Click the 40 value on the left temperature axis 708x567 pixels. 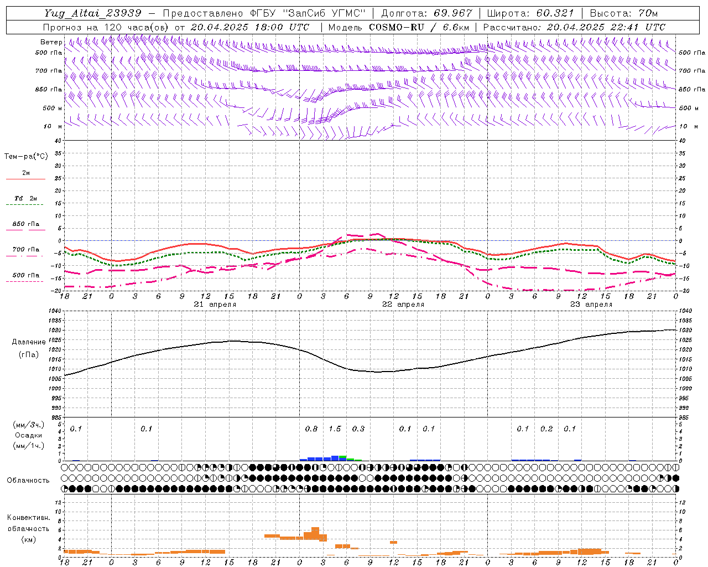coord(59,141)
